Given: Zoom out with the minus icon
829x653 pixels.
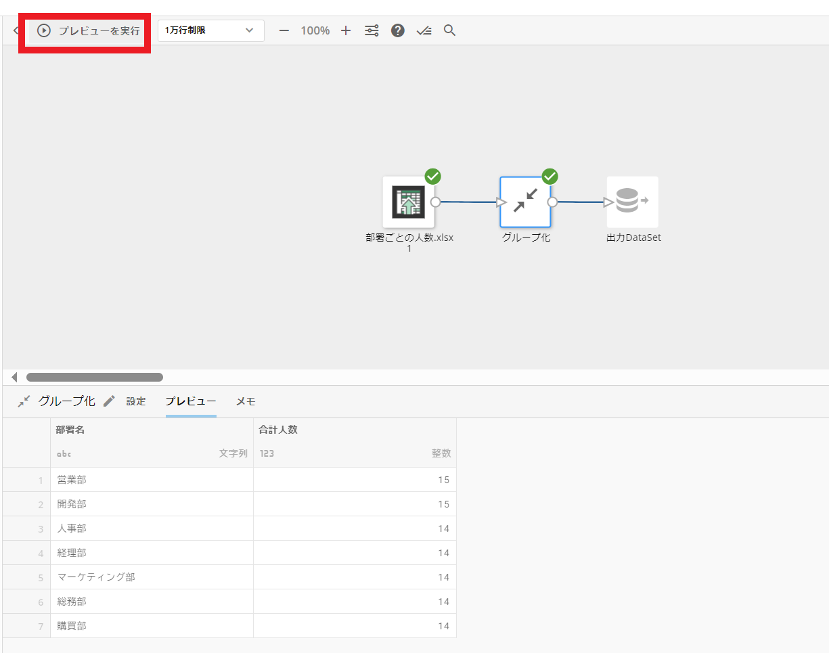Looking at the screenshot, I should [284, 31].
